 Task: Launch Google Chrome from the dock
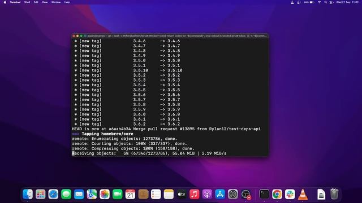[x=277, y=194]
